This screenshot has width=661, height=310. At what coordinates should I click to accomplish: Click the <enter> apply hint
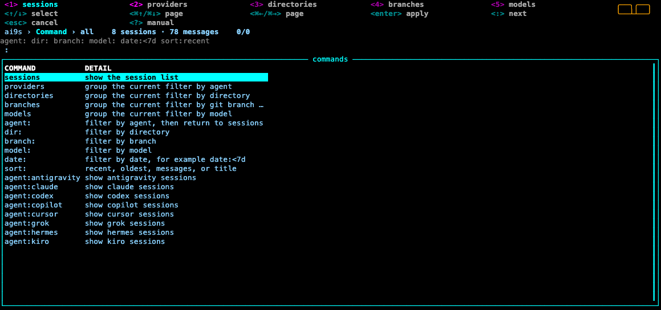[399, 14]
